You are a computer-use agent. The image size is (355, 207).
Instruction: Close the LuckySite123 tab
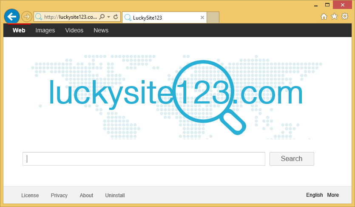(202, 17)
